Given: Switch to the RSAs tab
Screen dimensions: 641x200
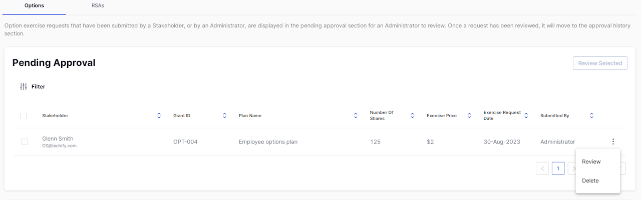Looking at the screenshot, I should coord(98,5).
